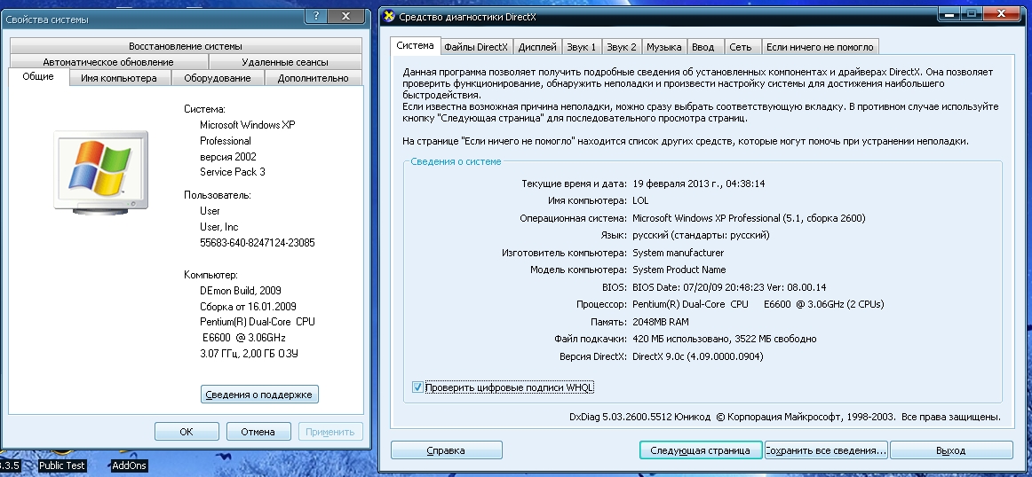1032x477 pixels.
Task: Click the AddOns desktop shortcut label
Action: (129, 465)
